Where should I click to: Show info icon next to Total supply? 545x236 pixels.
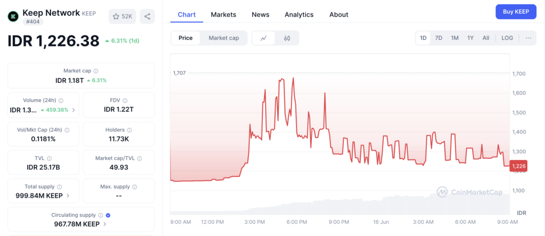(60, 187)
